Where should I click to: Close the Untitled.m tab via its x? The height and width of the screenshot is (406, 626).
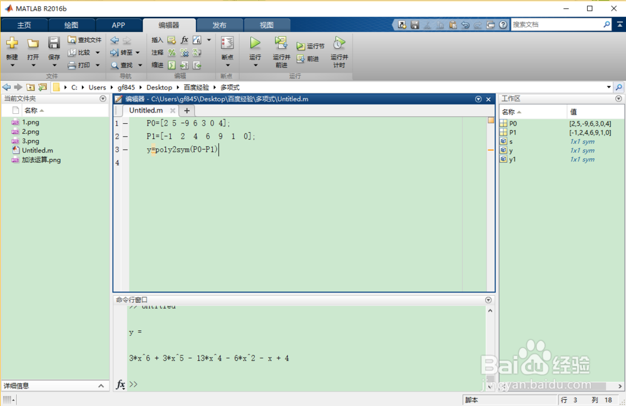[173, 111]
